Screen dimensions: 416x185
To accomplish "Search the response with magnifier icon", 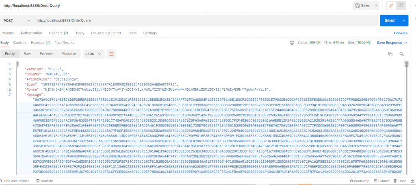I will pos(401,54).
